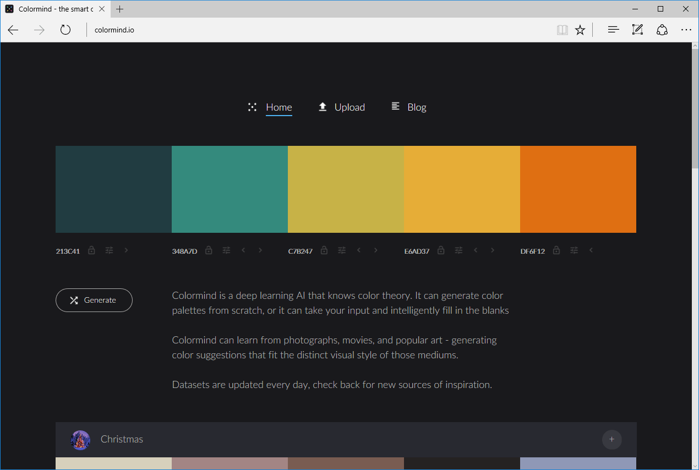Open the Blog page

pos(417,107)
